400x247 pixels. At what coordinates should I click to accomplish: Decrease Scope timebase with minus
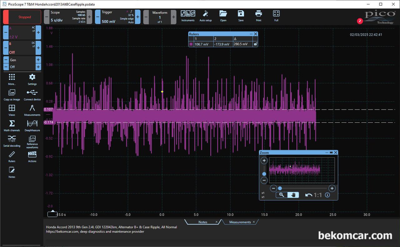[x=46, y=17]
